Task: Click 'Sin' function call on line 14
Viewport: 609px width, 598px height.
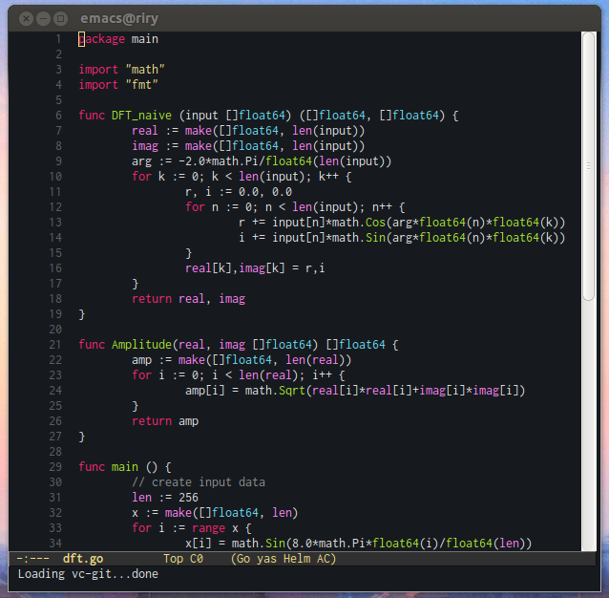Action: click(x=375, y=238)
